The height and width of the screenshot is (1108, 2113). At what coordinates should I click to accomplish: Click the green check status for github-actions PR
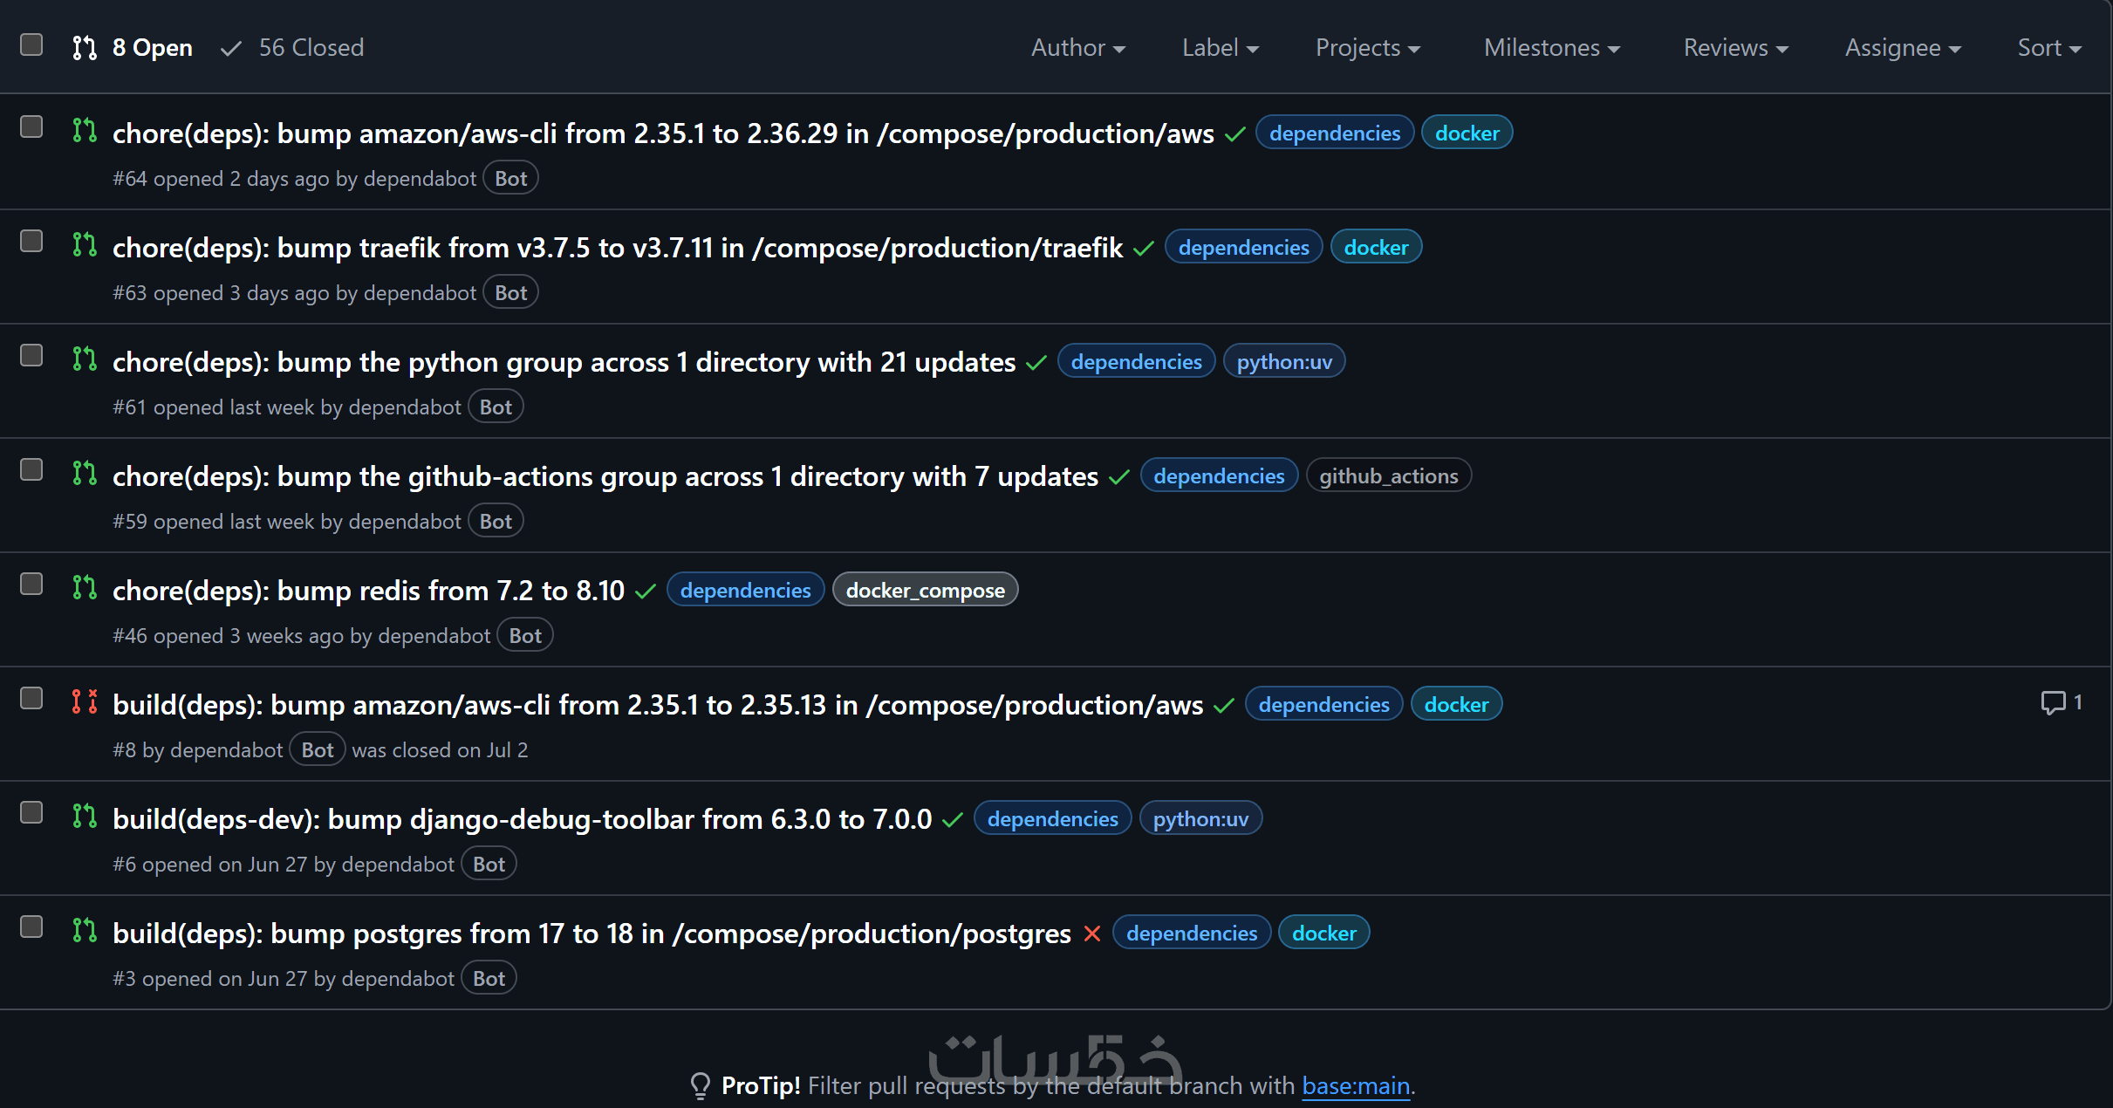(1119, 477)
